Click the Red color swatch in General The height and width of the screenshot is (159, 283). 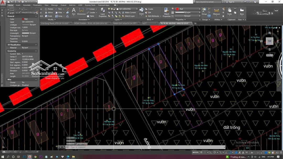(x=23, y=19)
